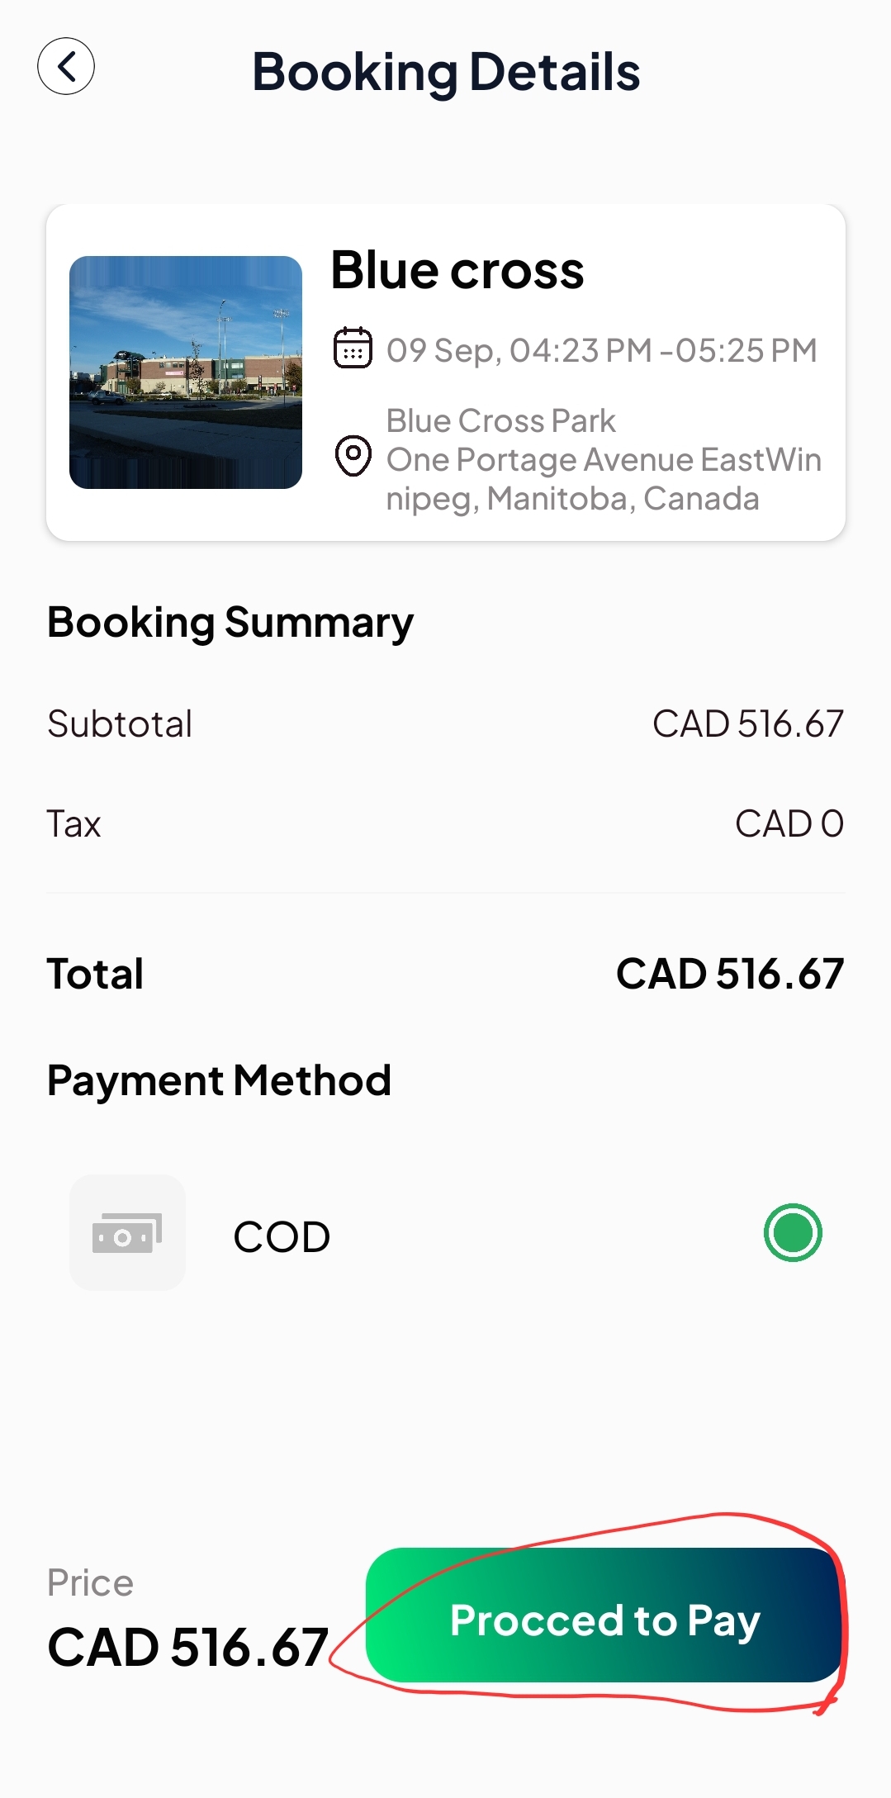891x1798 pixels.
Task: Click the bold Total CAD 516.67 amount
Action: (730, 974)
